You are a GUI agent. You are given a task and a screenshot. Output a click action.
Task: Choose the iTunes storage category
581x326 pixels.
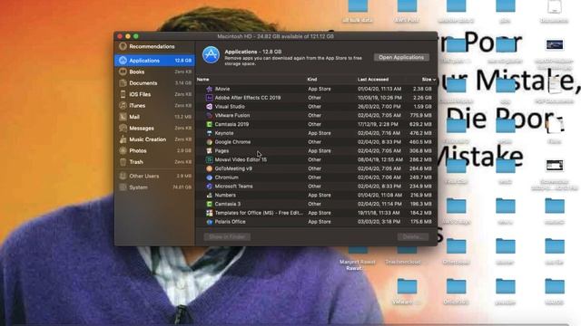click(x=154, y=106)
